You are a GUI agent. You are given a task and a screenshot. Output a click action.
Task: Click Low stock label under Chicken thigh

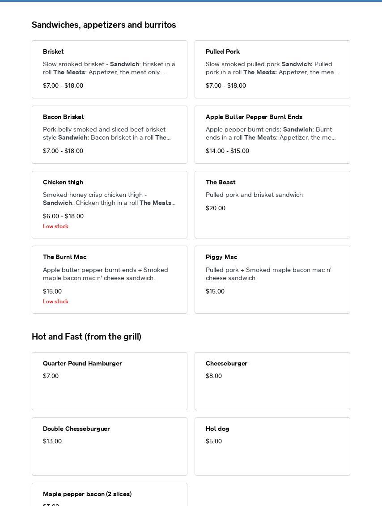point(55,226)
